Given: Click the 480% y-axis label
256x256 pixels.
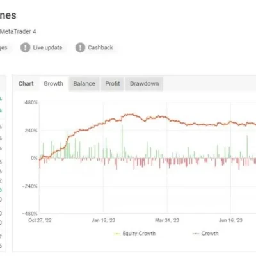Looking at the screenshot, I should click(31, 102).
